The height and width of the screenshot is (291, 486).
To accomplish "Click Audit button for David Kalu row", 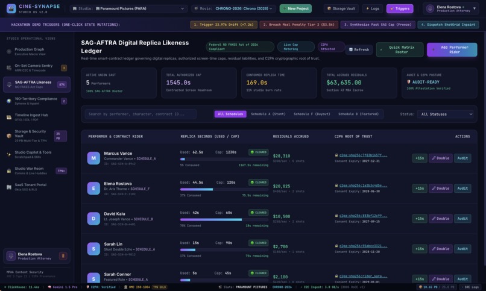I will (x=462, y=219).
